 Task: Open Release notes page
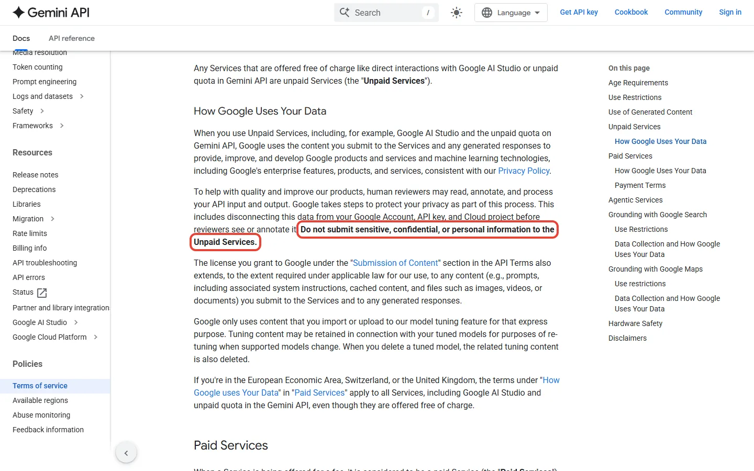point(36,175)
